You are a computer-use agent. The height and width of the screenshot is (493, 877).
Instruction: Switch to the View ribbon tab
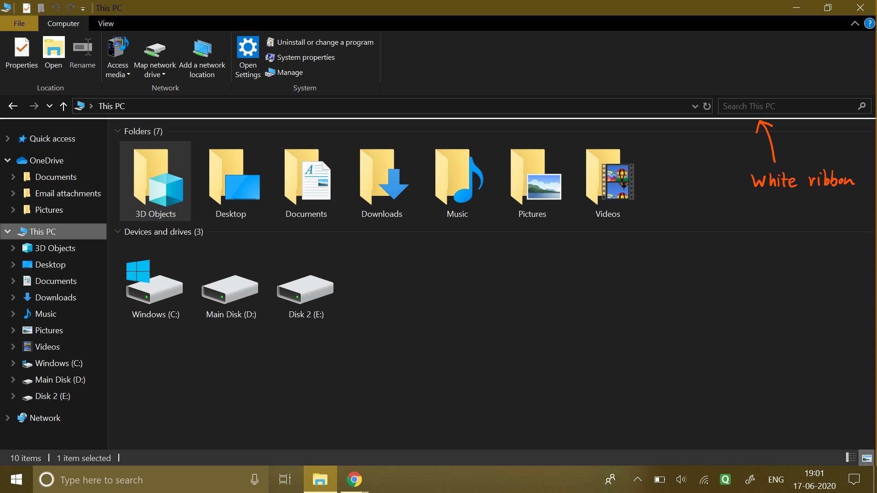coord(106,23)
